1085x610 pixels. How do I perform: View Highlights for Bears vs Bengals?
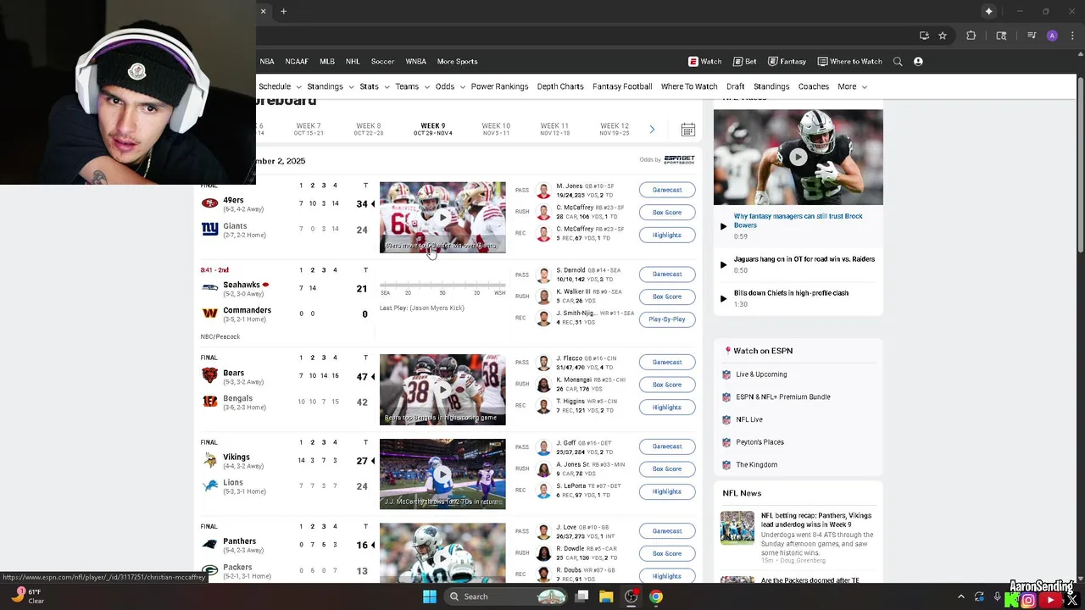667,407
